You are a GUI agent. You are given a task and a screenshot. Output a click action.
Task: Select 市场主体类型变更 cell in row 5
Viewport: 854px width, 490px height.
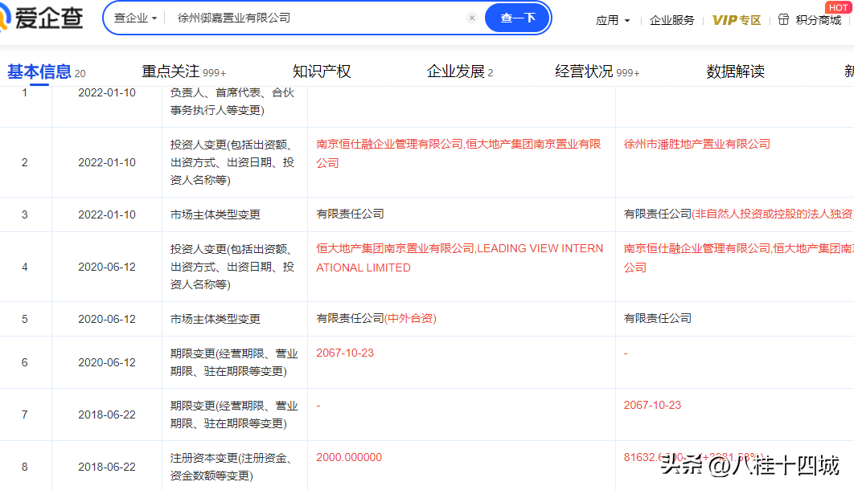[235, 319]
